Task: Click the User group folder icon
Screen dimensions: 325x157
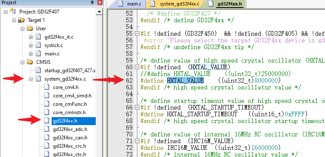Action: (30, 29)
